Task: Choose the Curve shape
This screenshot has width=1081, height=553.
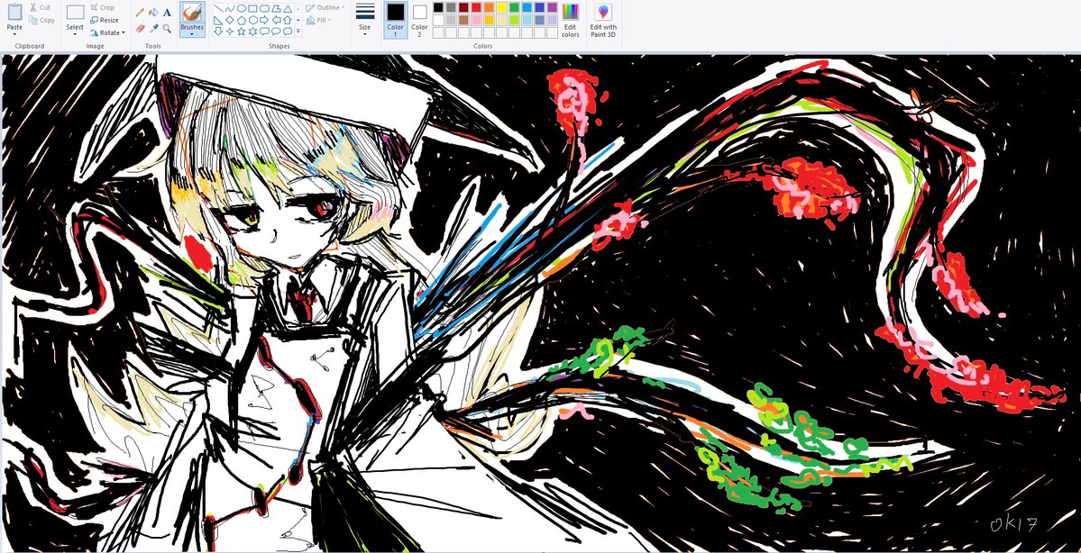Action: 230,9
